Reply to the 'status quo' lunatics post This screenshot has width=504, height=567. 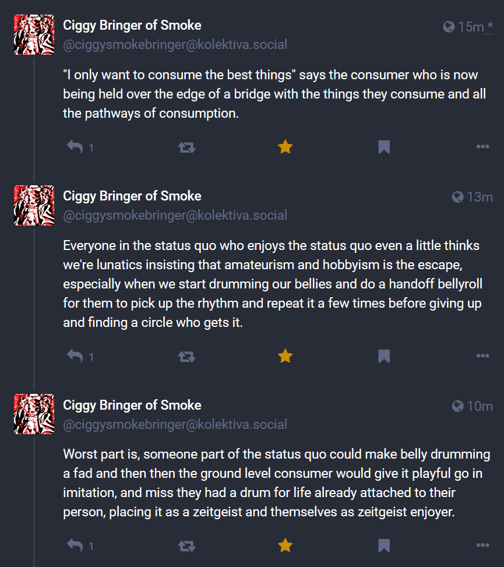[75, 355]
